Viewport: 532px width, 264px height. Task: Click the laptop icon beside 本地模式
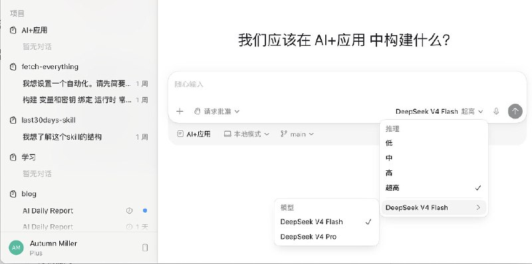pos(227,134)
